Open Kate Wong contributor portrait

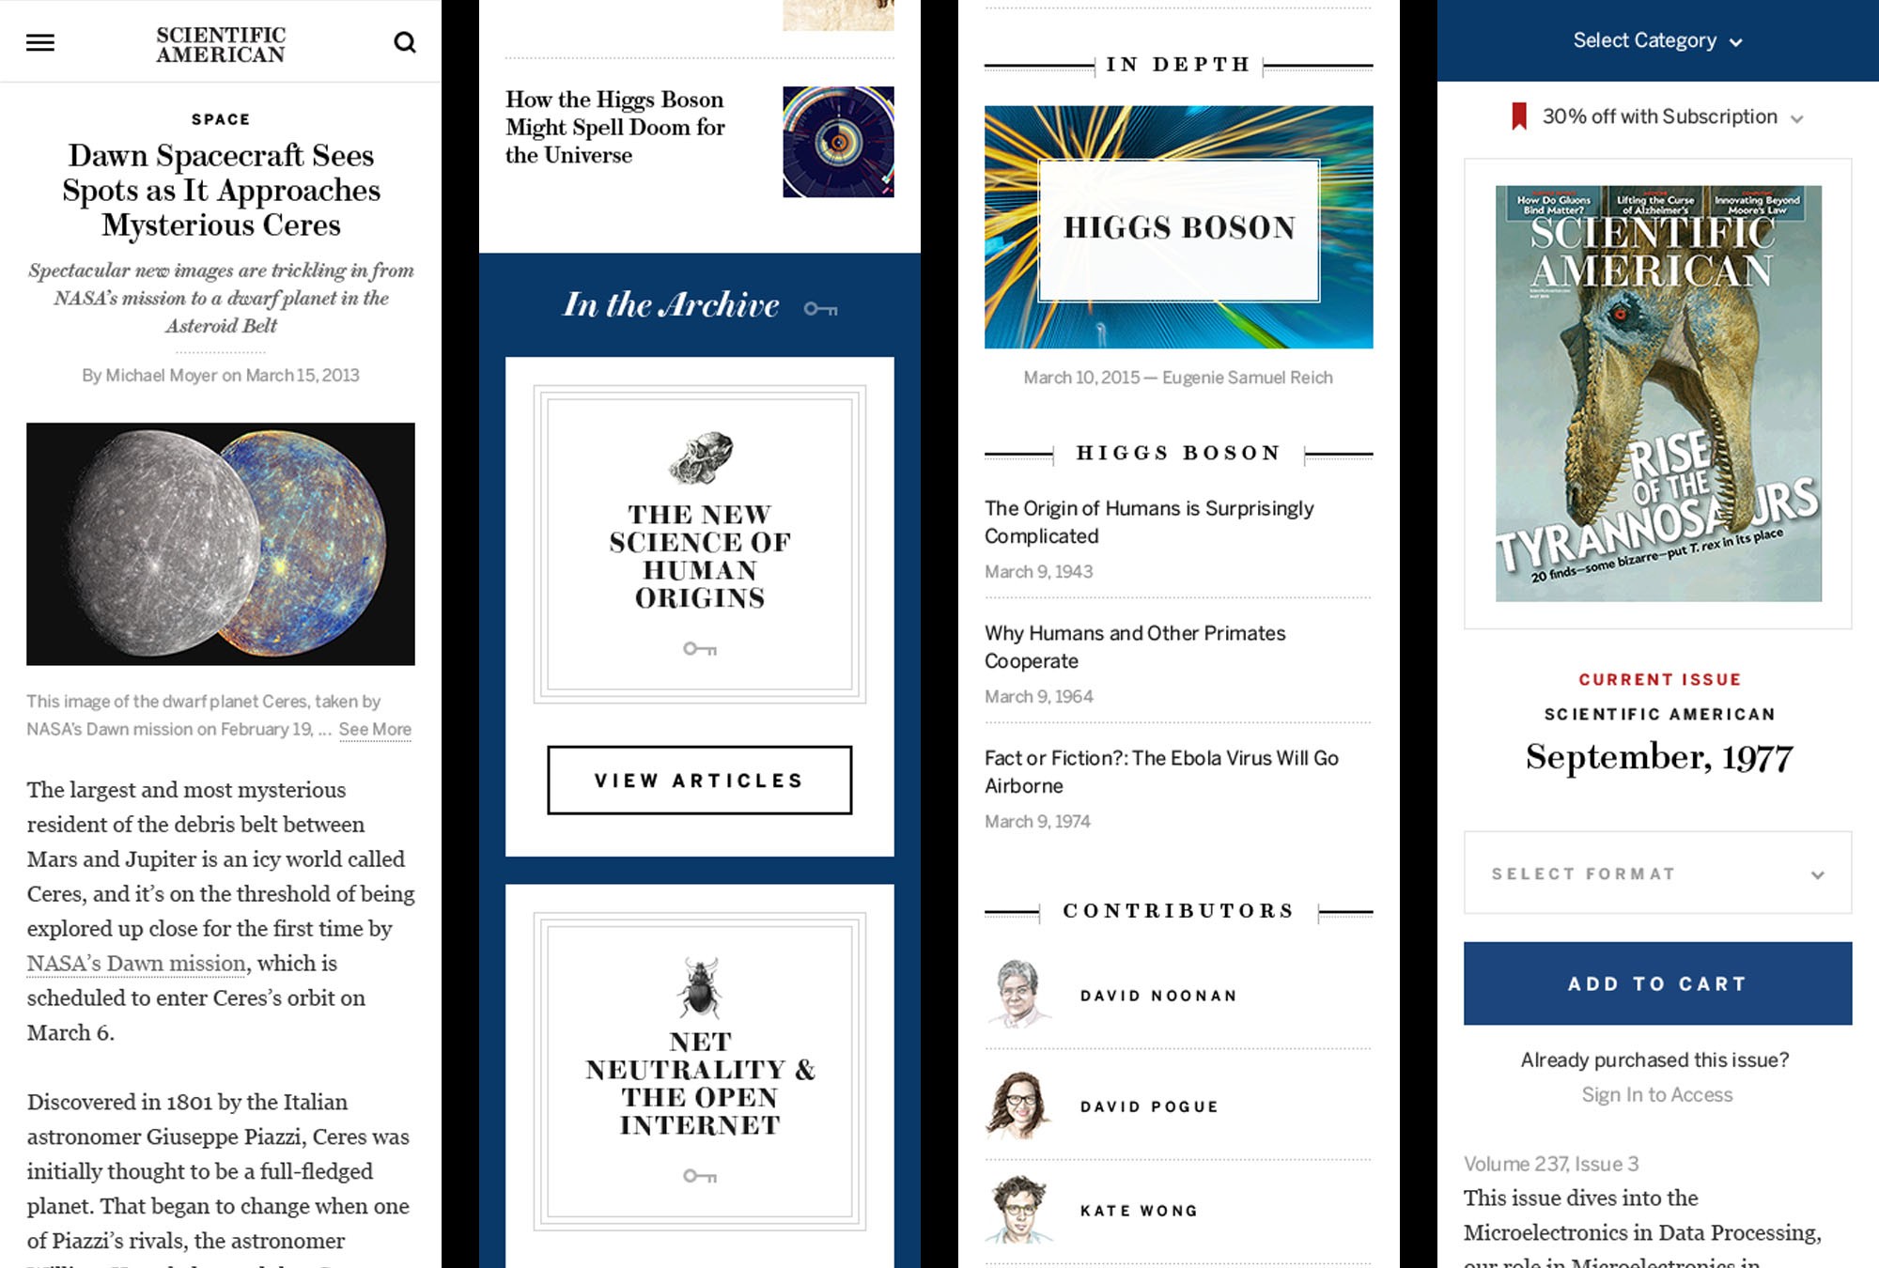point(1020,1210)
